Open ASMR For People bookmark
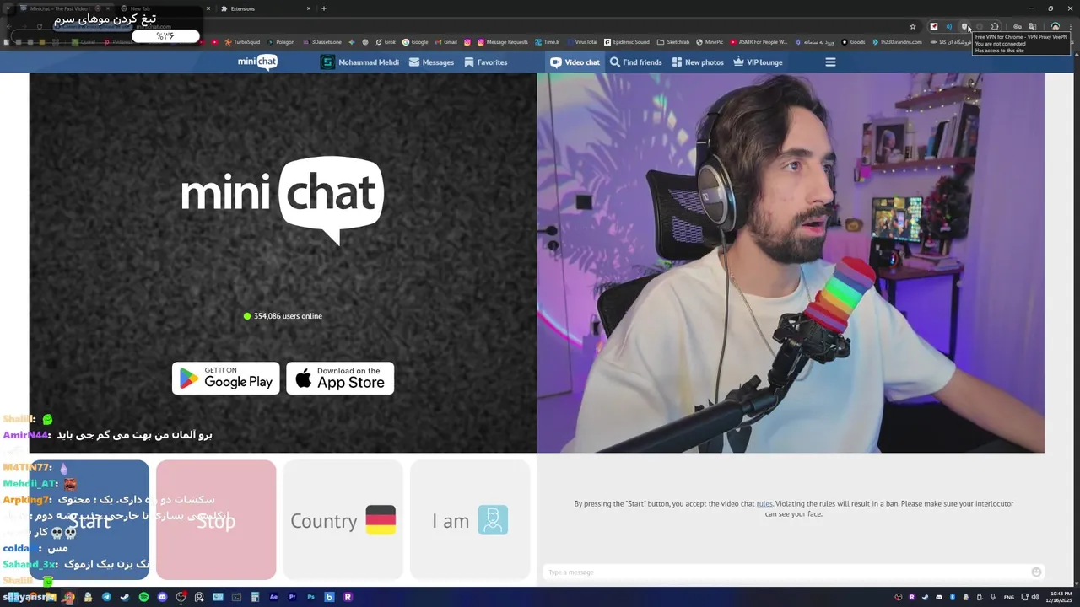1080x607 pixels. coord(759,42)
